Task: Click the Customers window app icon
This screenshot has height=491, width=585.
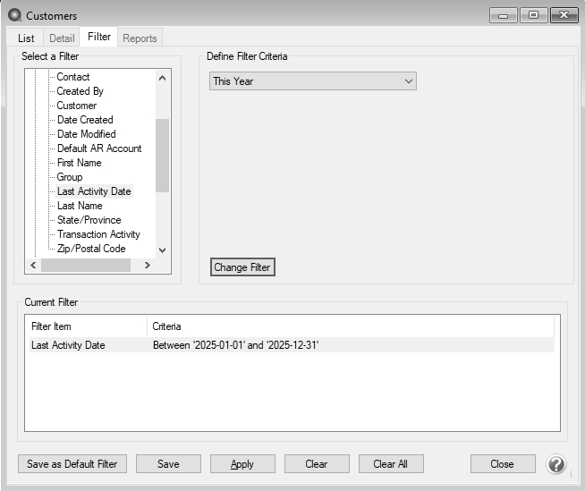Action: tap(14, 15)
